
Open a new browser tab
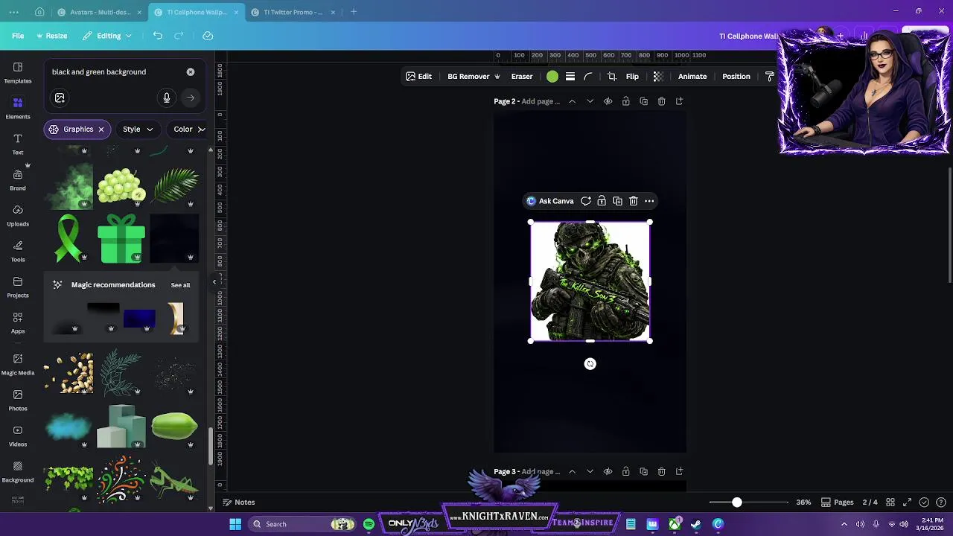354,12
